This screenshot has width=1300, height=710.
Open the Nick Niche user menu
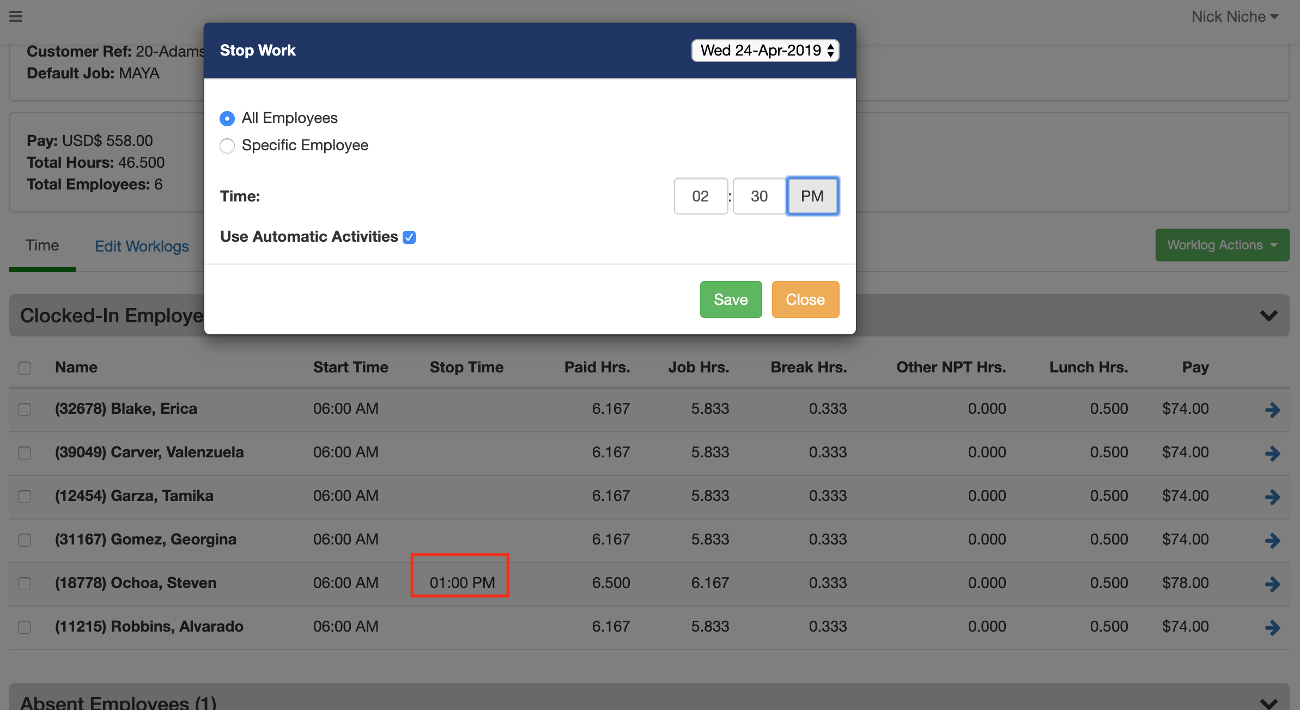pos(1234,17)
